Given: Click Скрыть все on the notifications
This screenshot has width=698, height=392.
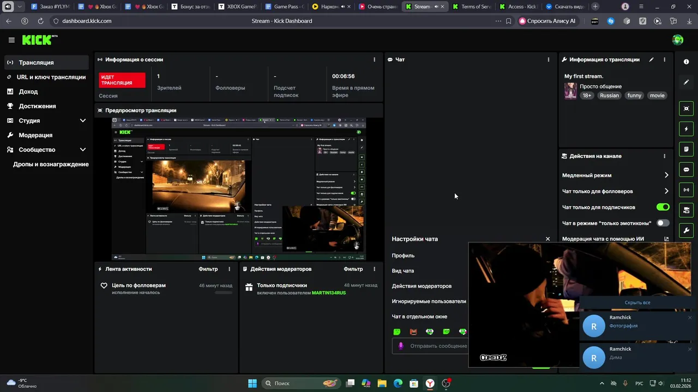Looking at the screenshot, I should click(637, 303).
